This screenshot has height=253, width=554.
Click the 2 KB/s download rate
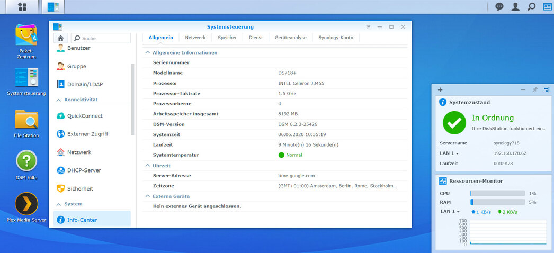[507, 212]
